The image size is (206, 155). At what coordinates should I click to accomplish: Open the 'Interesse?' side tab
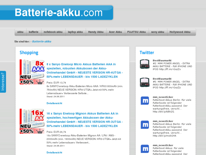[3, 82]
